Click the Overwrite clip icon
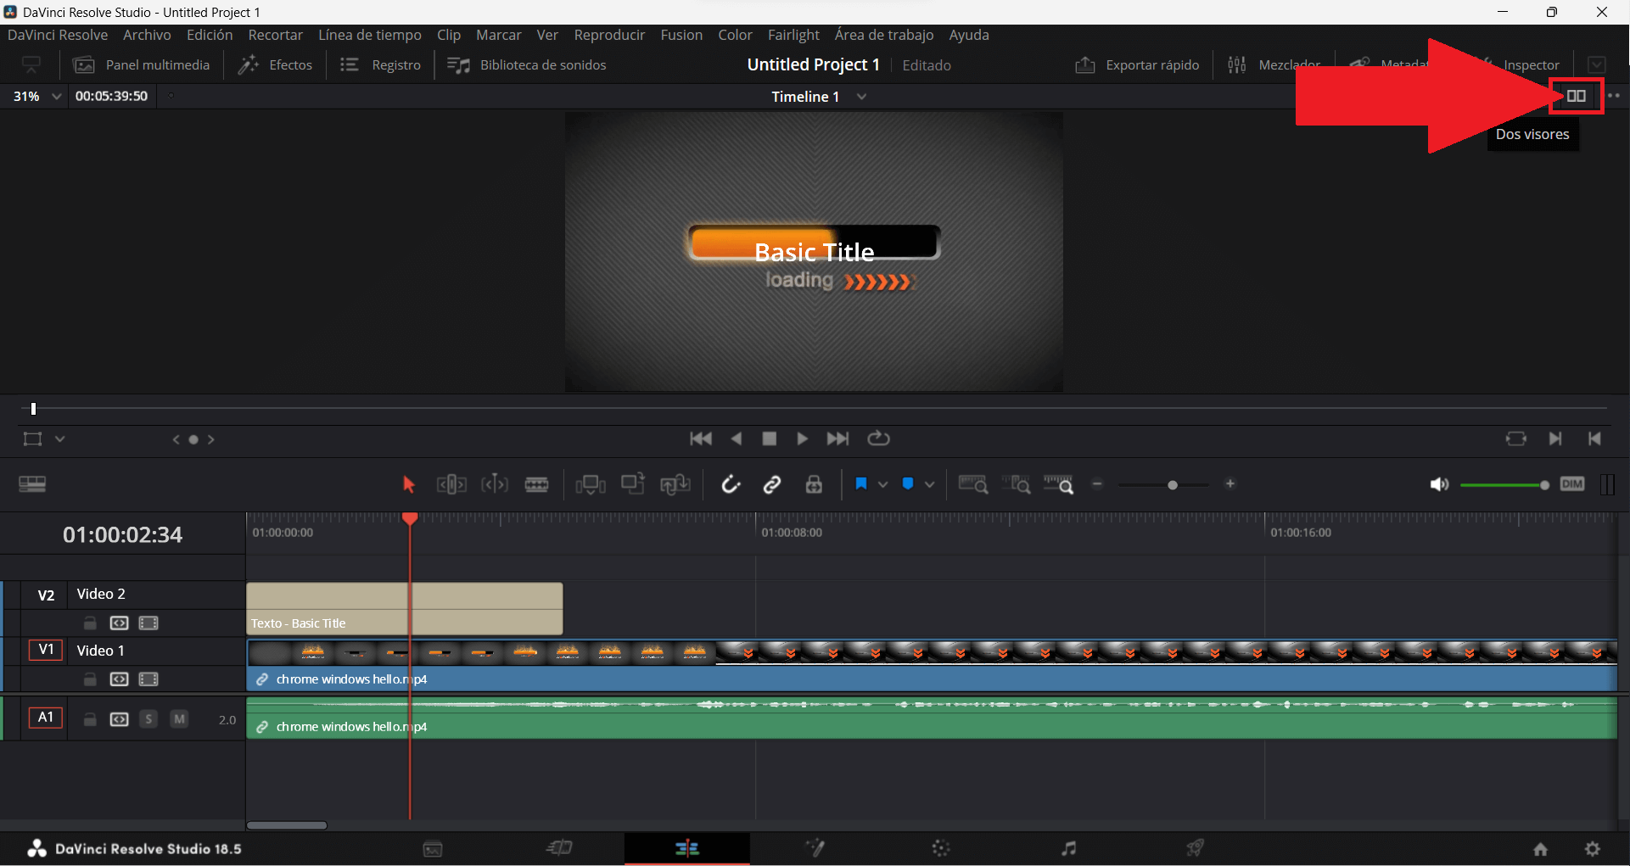The height and width of the screenshot is (866, 1630). point(633,483)
